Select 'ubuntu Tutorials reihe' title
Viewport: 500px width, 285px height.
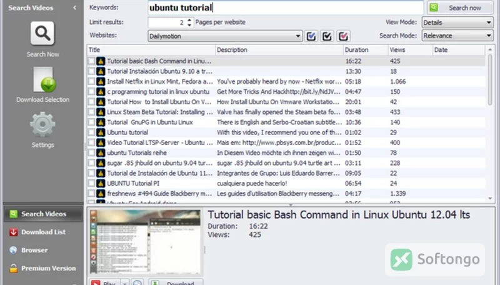tap(137, 152)
